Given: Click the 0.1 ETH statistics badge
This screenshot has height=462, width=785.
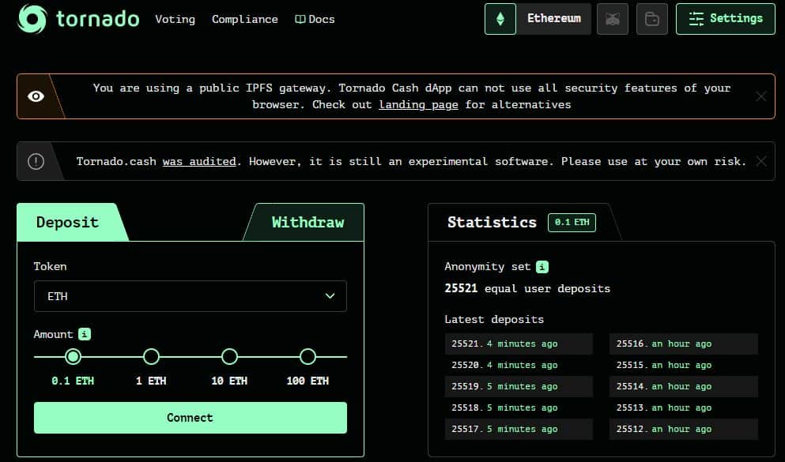Looking at the screenshot, I should [x=572, y=222].
